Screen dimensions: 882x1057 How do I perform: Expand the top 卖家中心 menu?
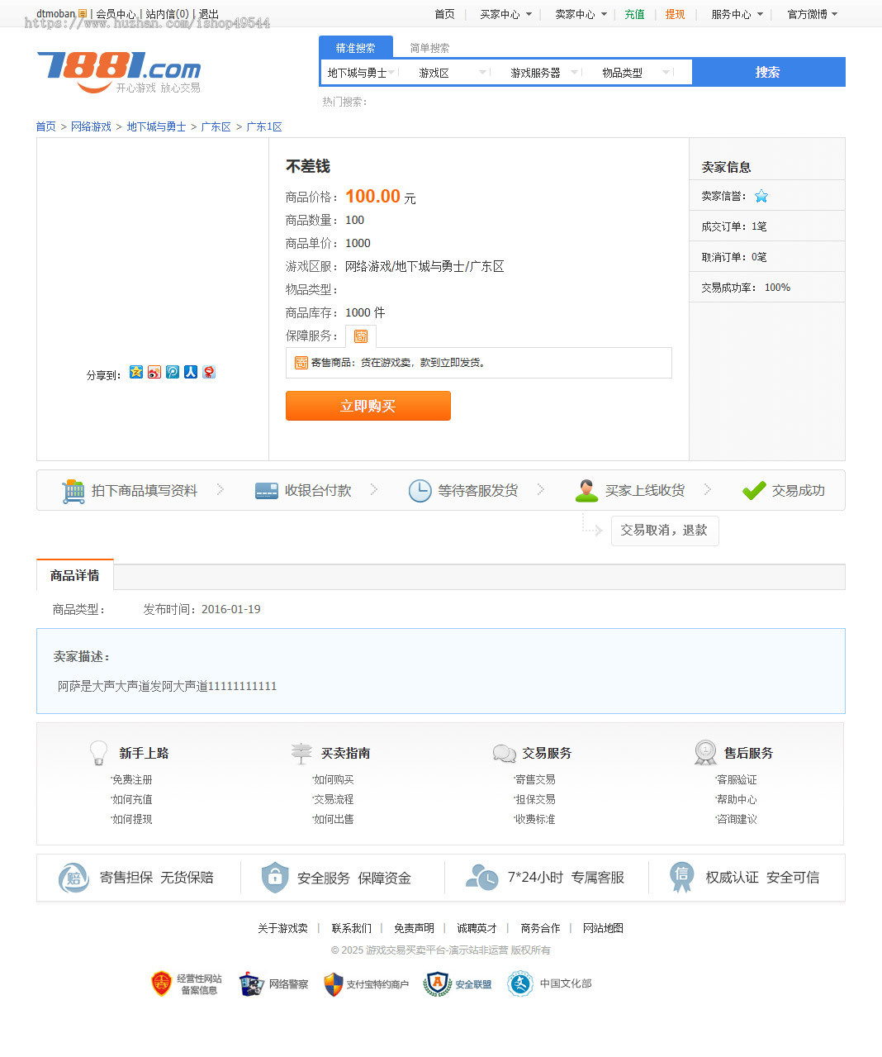pyautogui.click(x=581, y=14)
